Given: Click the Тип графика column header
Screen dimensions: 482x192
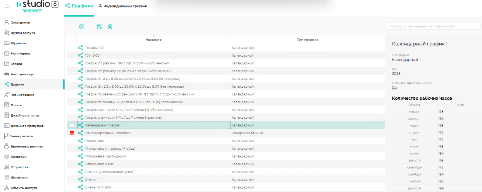Looking at the screenshot, I should (x=307, y=40).
